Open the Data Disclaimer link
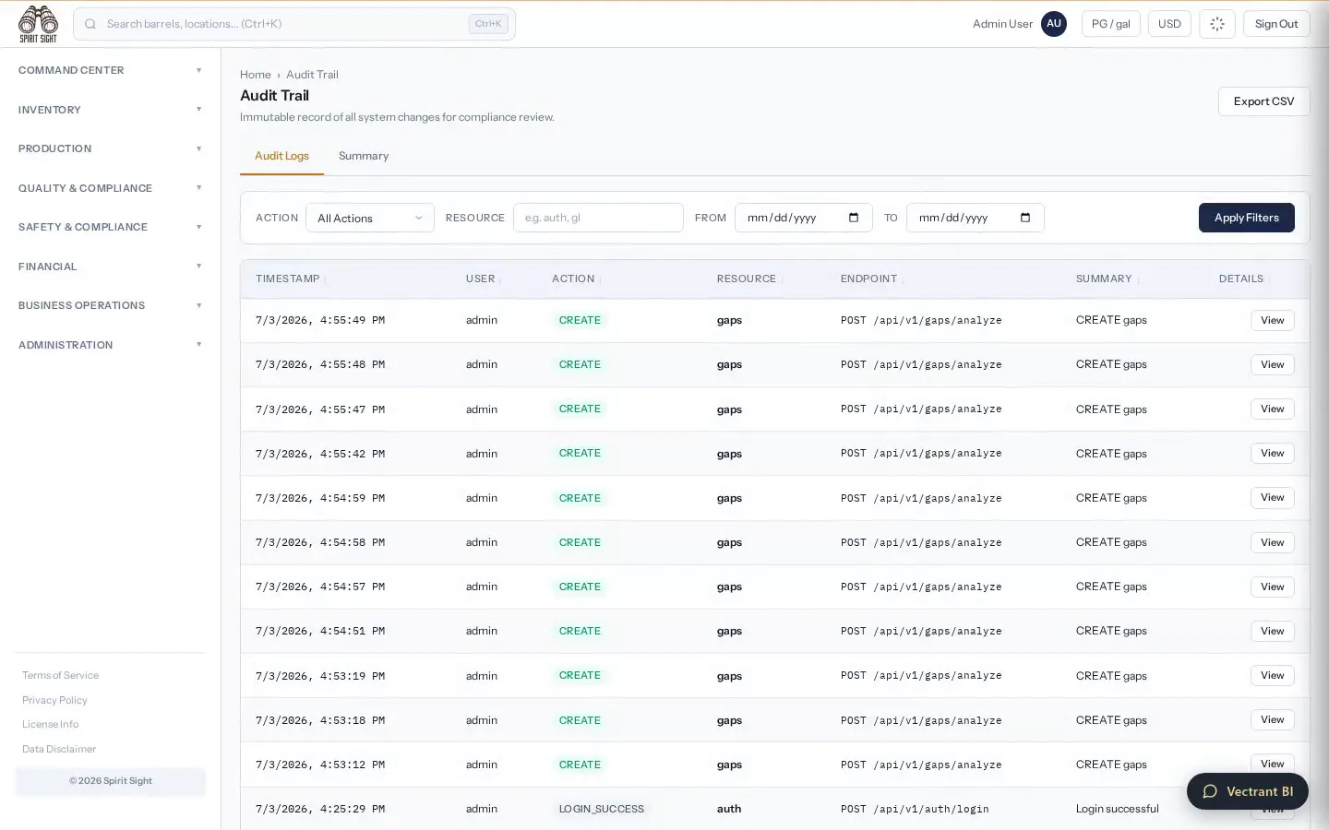 point(59,749)
